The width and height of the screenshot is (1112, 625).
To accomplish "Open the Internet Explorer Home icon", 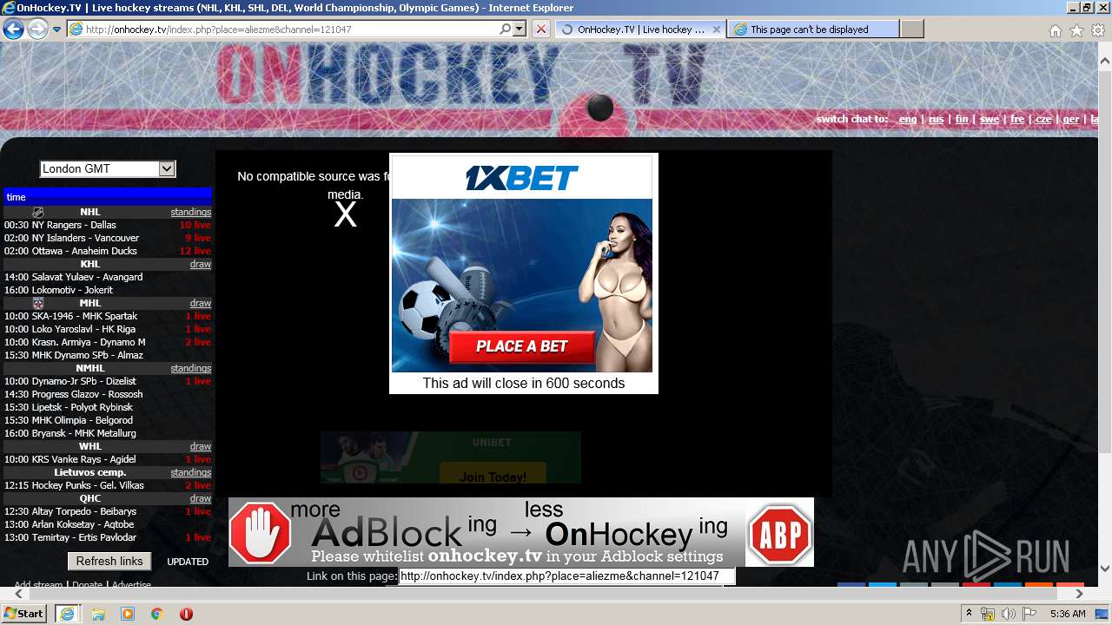I will (x=1055, y=30).
